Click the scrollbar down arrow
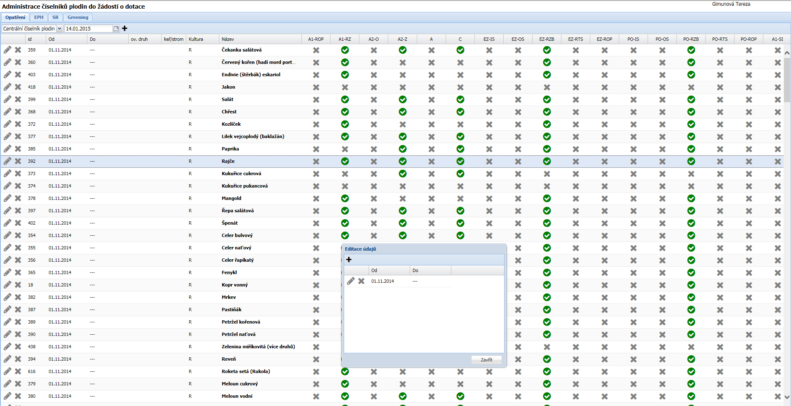 787,397
